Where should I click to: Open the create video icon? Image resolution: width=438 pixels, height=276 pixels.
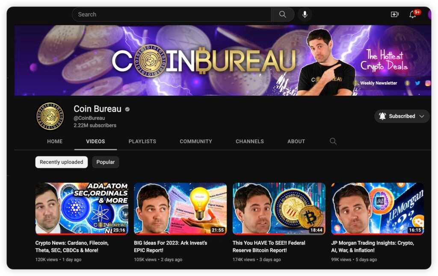click(394, 15)
